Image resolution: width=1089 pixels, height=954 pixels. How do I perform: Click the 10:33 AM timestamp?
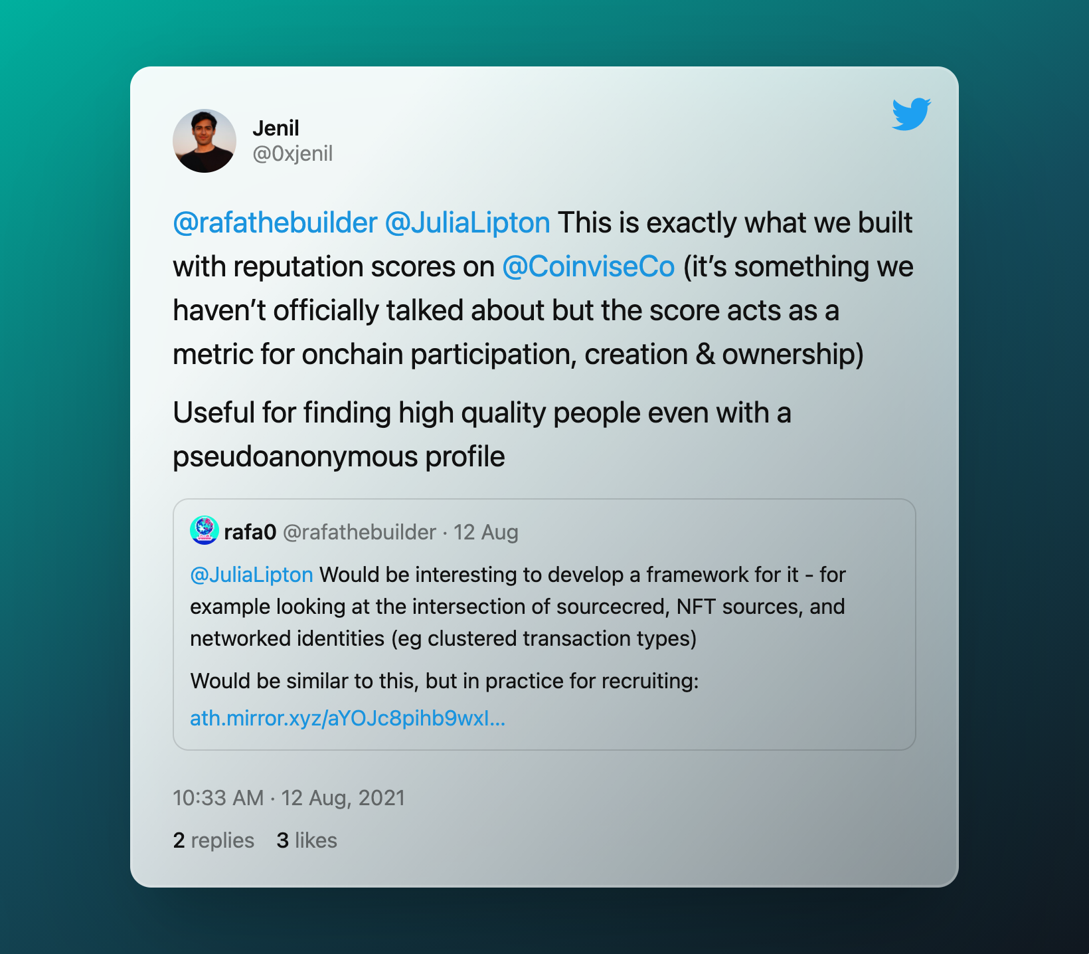tap(218, 797)
